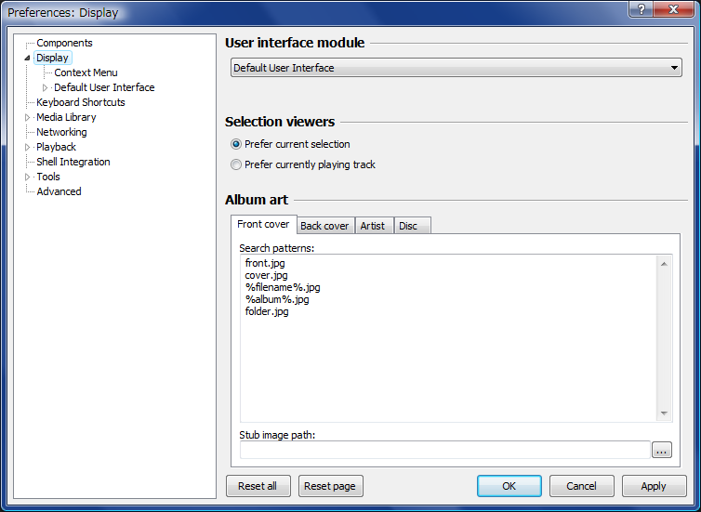Viewport: 701px width, 512px height.
Task: Open Shell Integration preferences
Action: coord(73,162)
